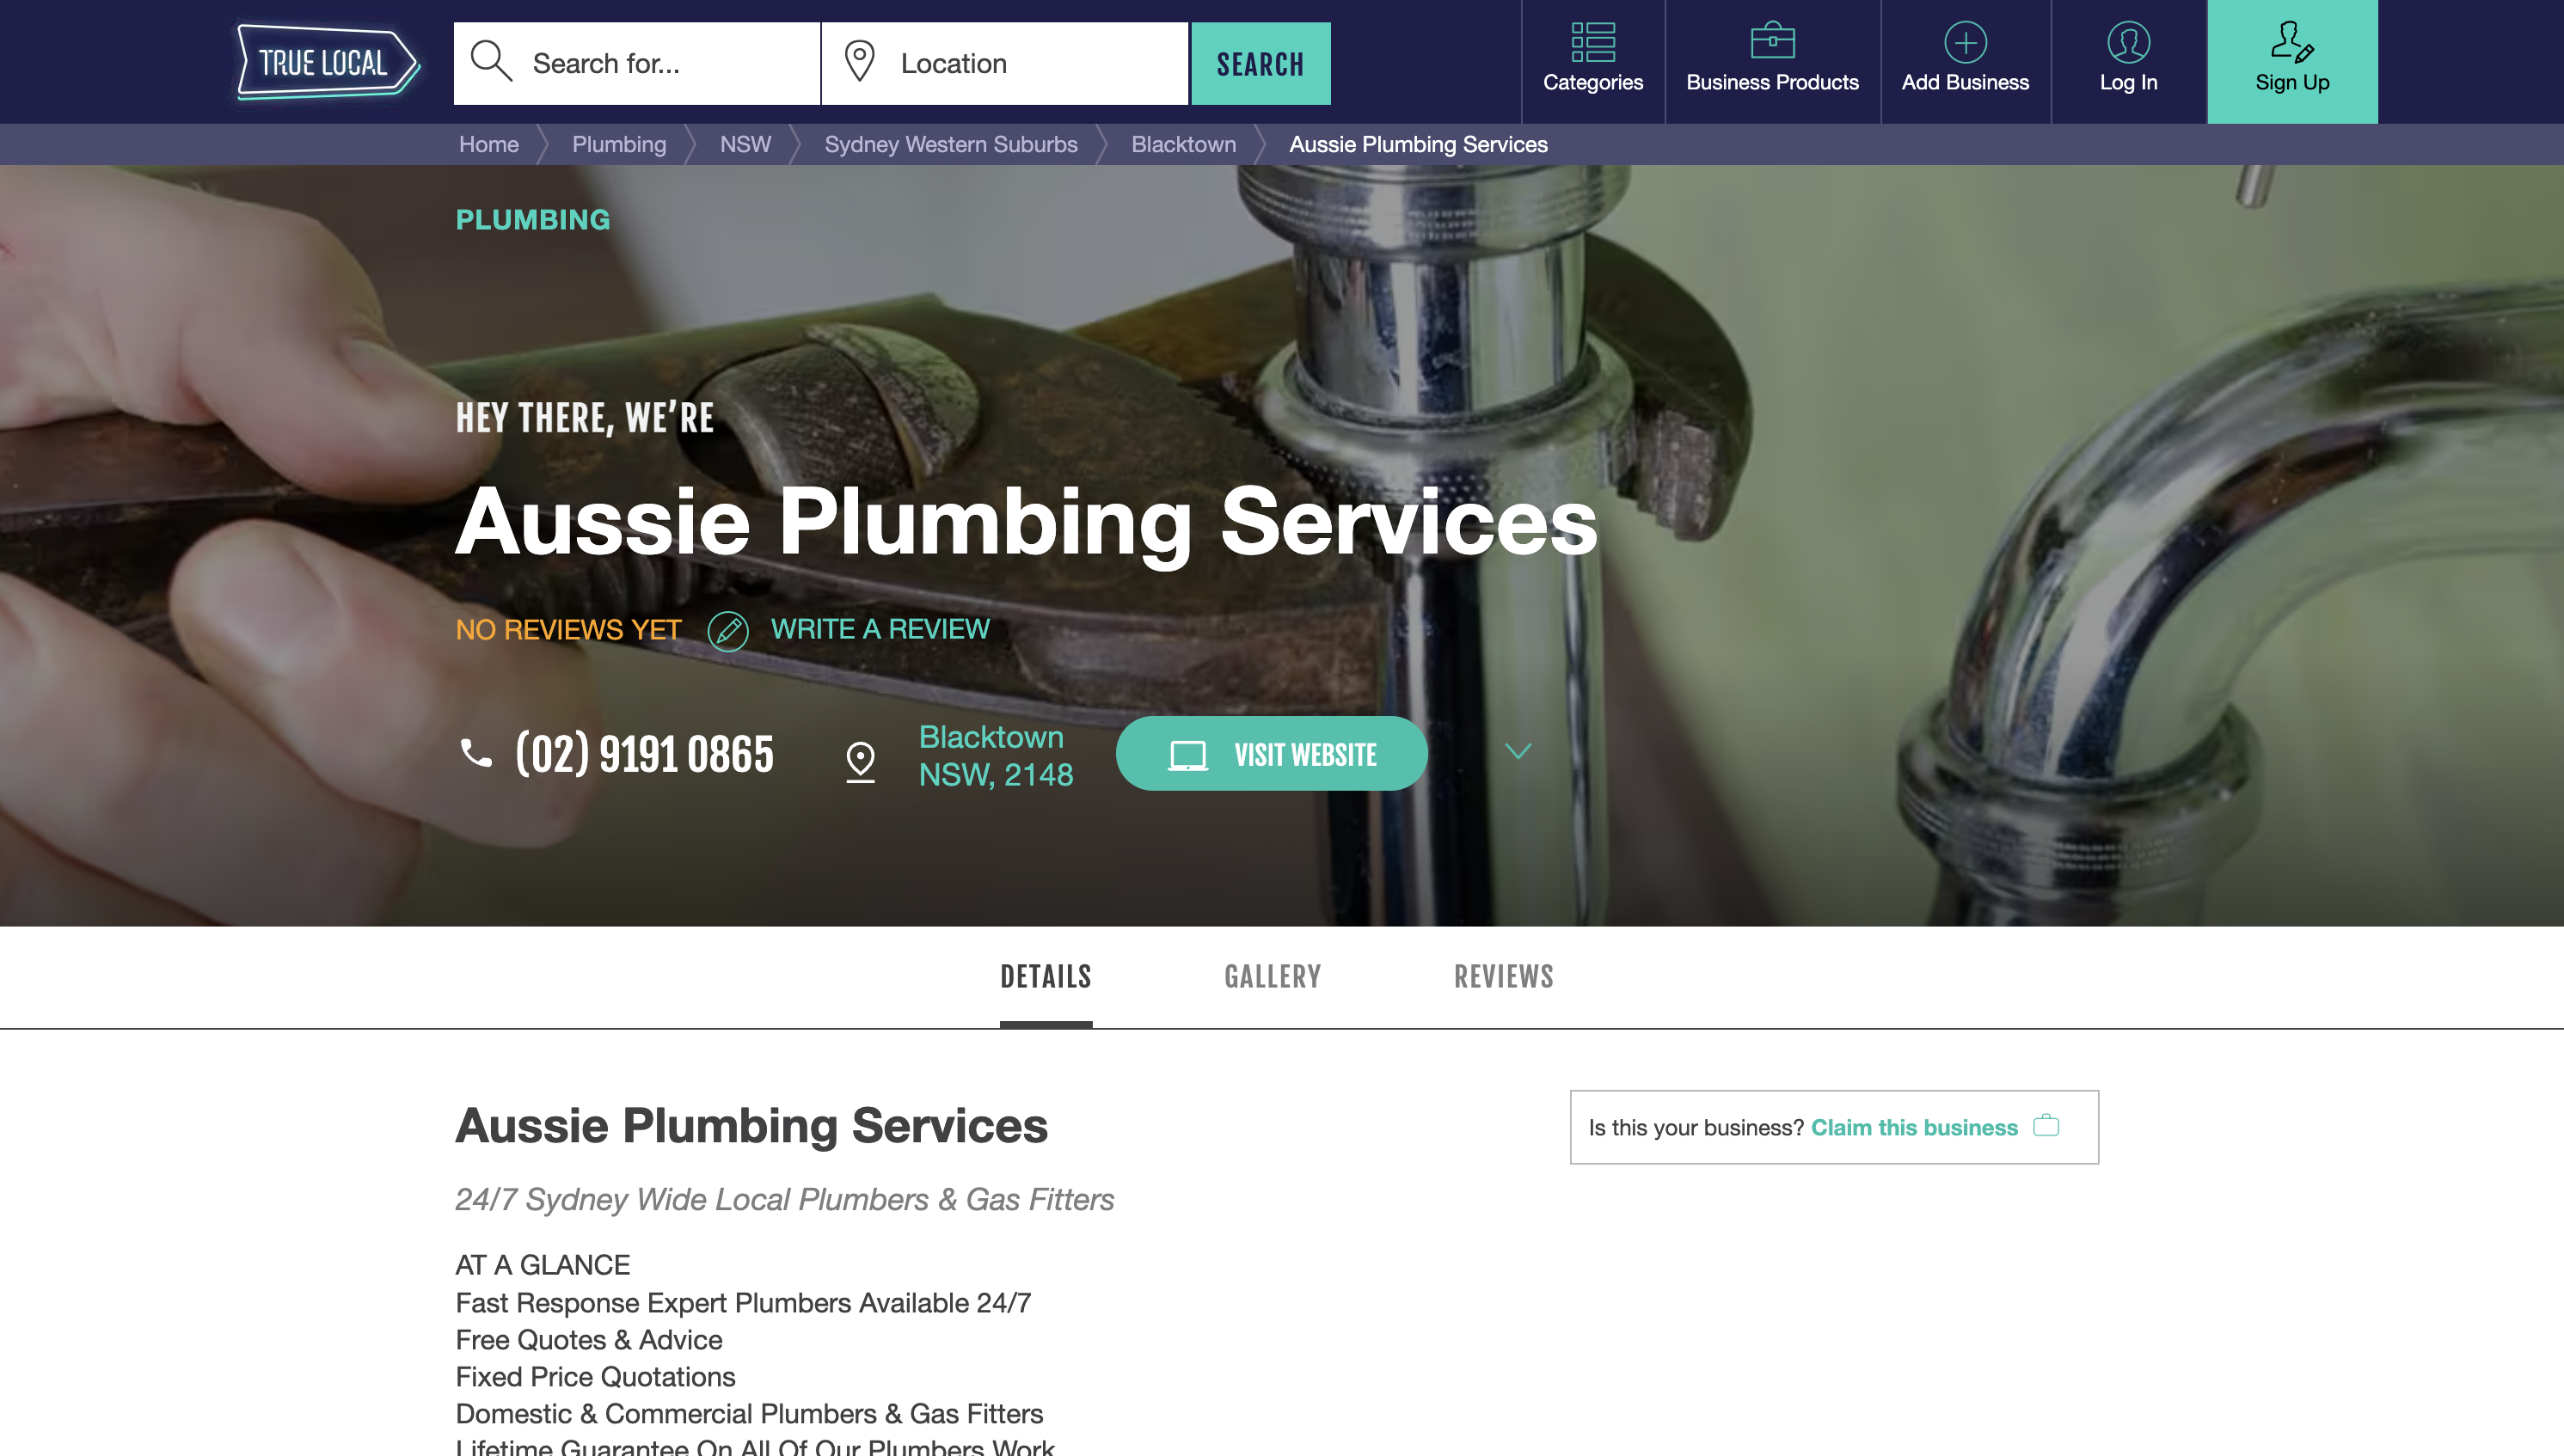2564x1456 pixels.
Task: Switch to the Gallery tab
Action: 1273,977
